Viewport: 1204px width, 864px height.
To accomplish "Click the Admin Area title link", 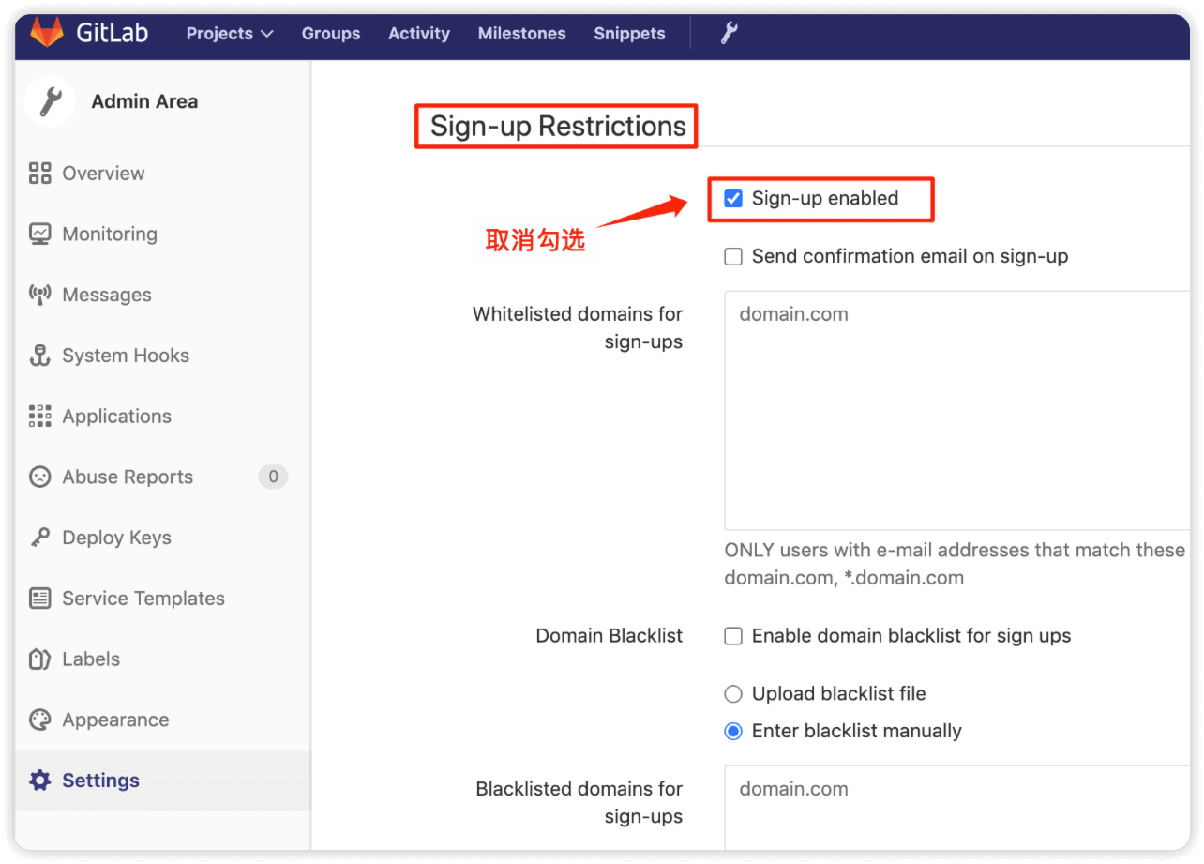I will tap(144, 101).
